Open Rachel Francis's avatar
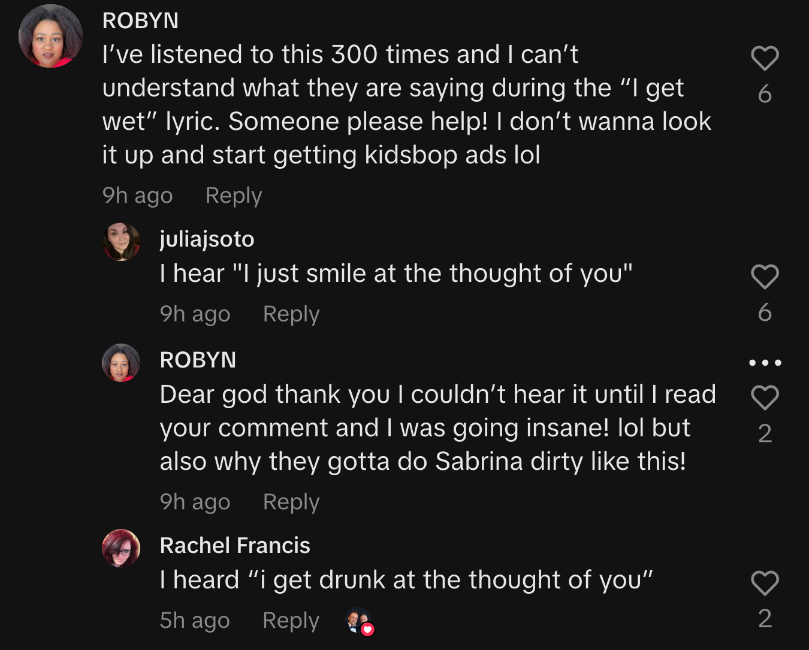Screen dimensions: 809x650 pyautogui.click(x=121, y=548)
